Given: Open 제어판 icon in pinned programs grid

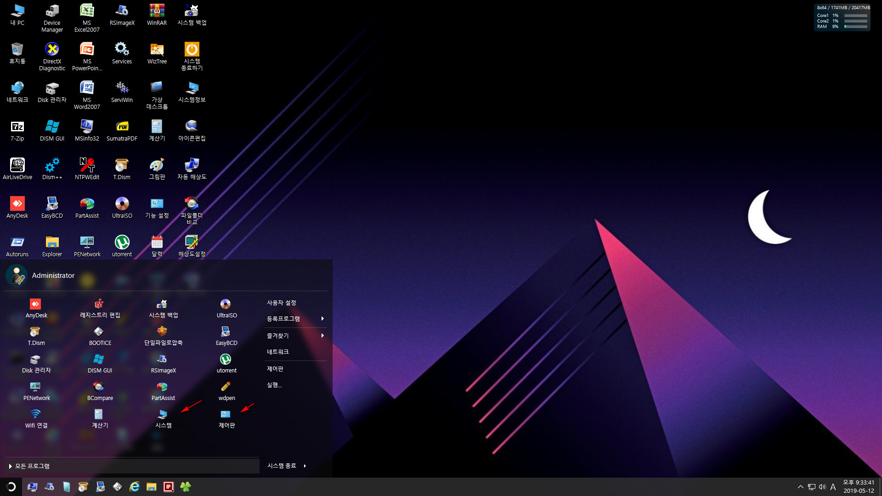Looking at the screenshot, I should point(226,418).
